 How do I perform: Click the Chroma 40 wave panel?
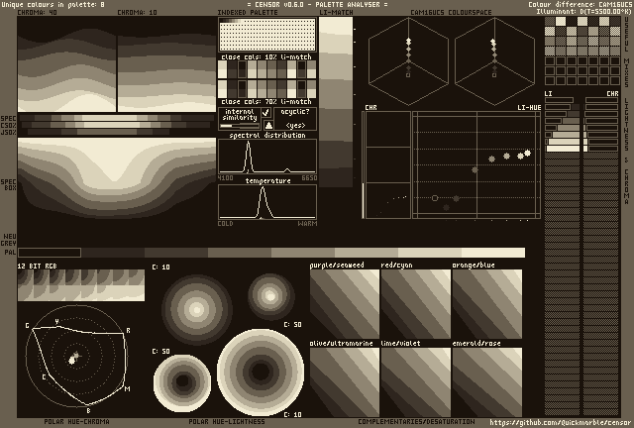(66, 64)
